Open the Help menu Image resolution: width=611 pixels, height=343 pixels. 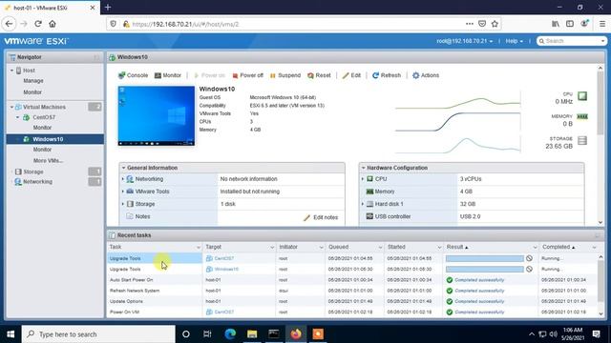(514, 41)
